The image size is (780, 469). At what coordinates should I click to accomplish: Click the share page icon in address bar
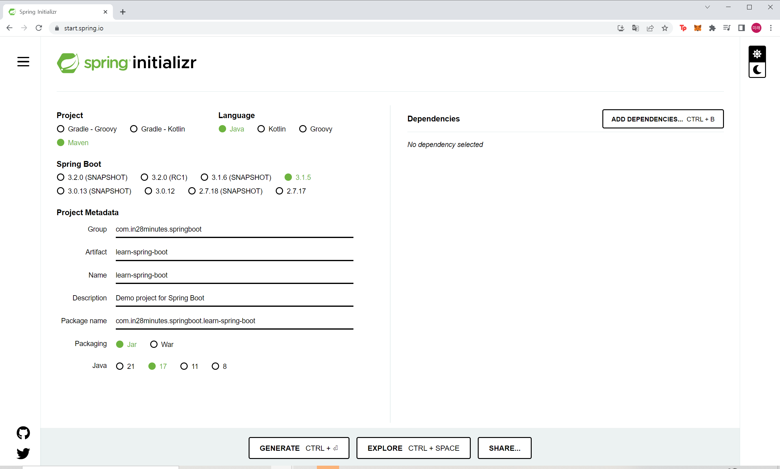coord(650,28)
